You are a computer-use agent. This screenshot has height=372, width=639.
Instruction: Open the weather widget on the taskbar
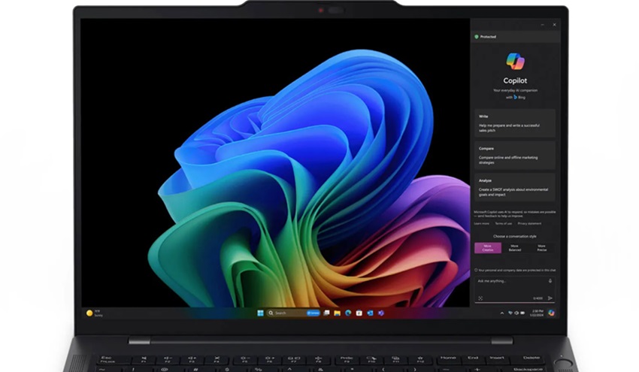coord(95,313)
